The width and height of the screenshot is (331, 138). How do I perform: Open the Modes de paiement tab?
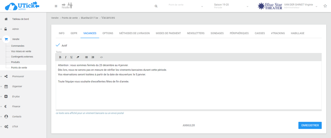point(168,33)
